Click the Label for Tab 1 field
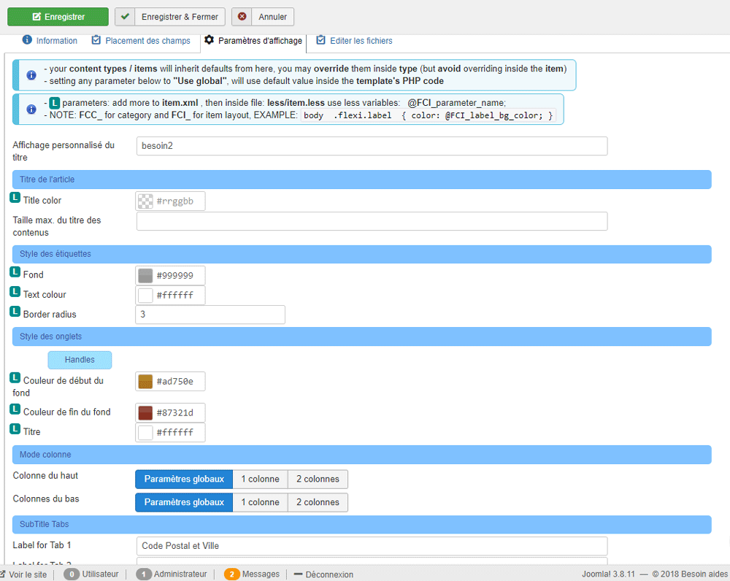Screen dimensions: 730x581 (372, 546)
